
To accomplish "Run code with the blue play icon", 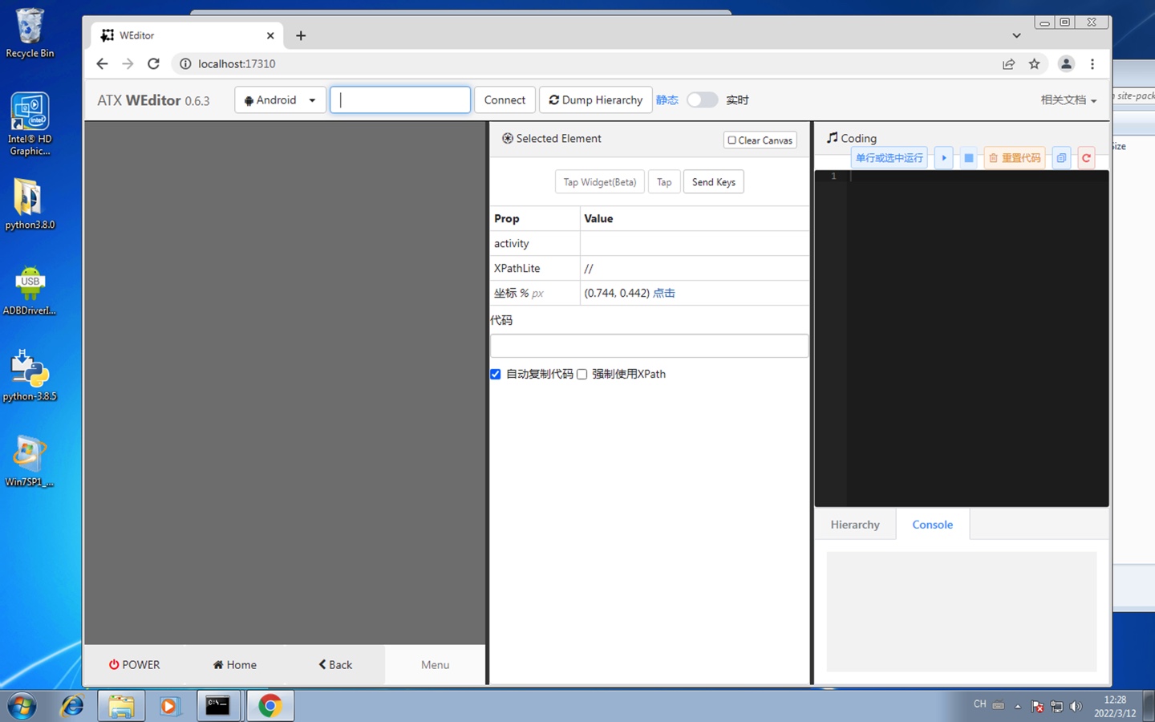I will [944, 158].
